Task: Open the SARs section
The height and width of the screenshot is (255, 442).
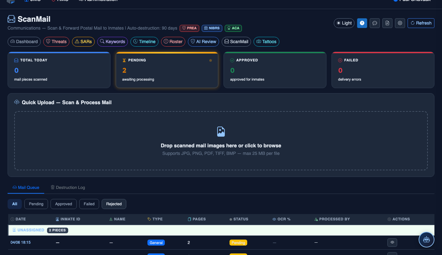Action: [x=83, y=42]
